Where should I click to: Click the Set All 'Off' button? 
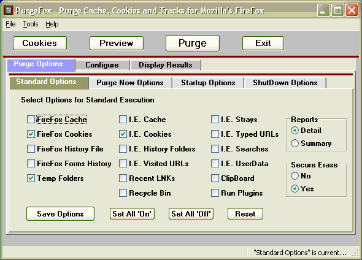click(191, 214)
